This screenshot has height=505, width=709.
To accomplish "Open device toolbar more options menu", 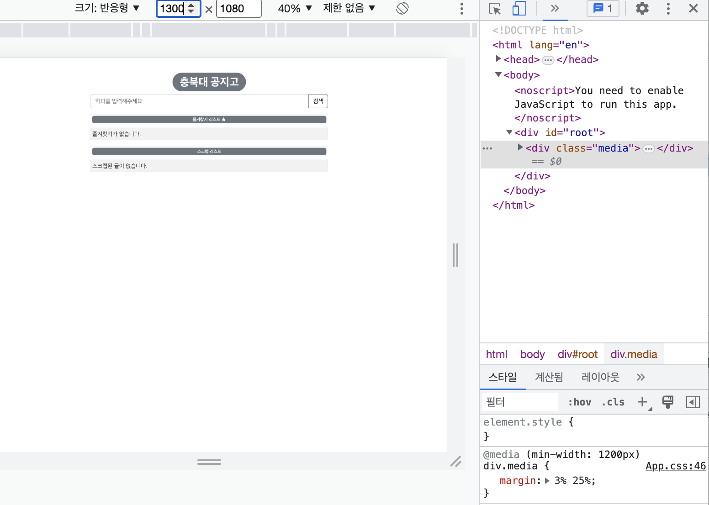I will coord(462,8).
